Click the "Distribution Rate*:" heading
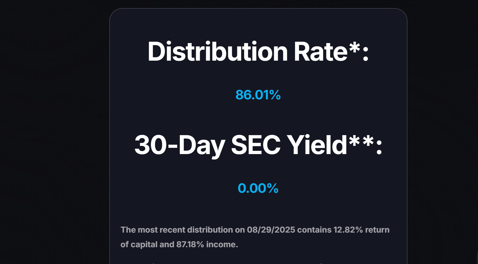 coord(258,52)
